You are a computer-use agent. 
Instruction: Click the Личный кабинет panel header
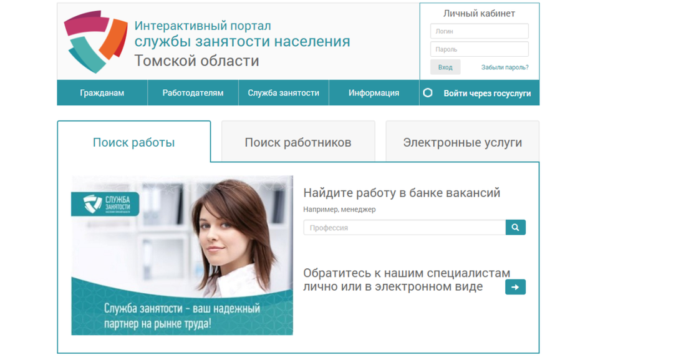[x=479, y=12]
